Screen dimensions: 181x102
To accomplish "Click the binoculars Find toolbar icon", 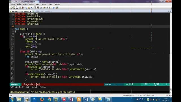I will 32,8.
